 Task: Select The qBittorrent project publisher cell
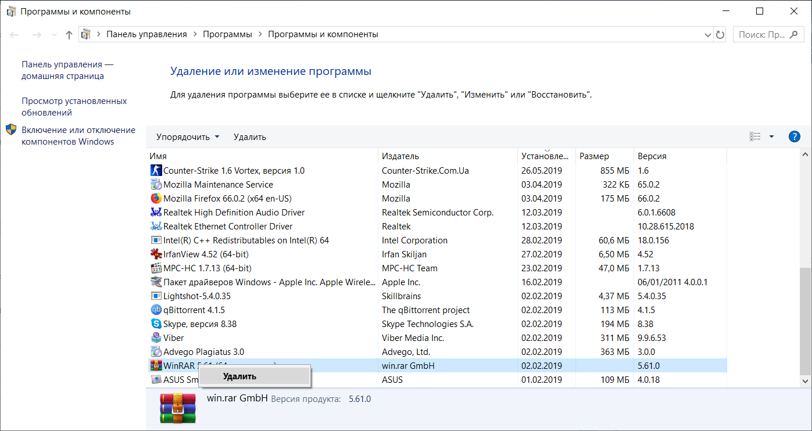[x=425, y=310]
